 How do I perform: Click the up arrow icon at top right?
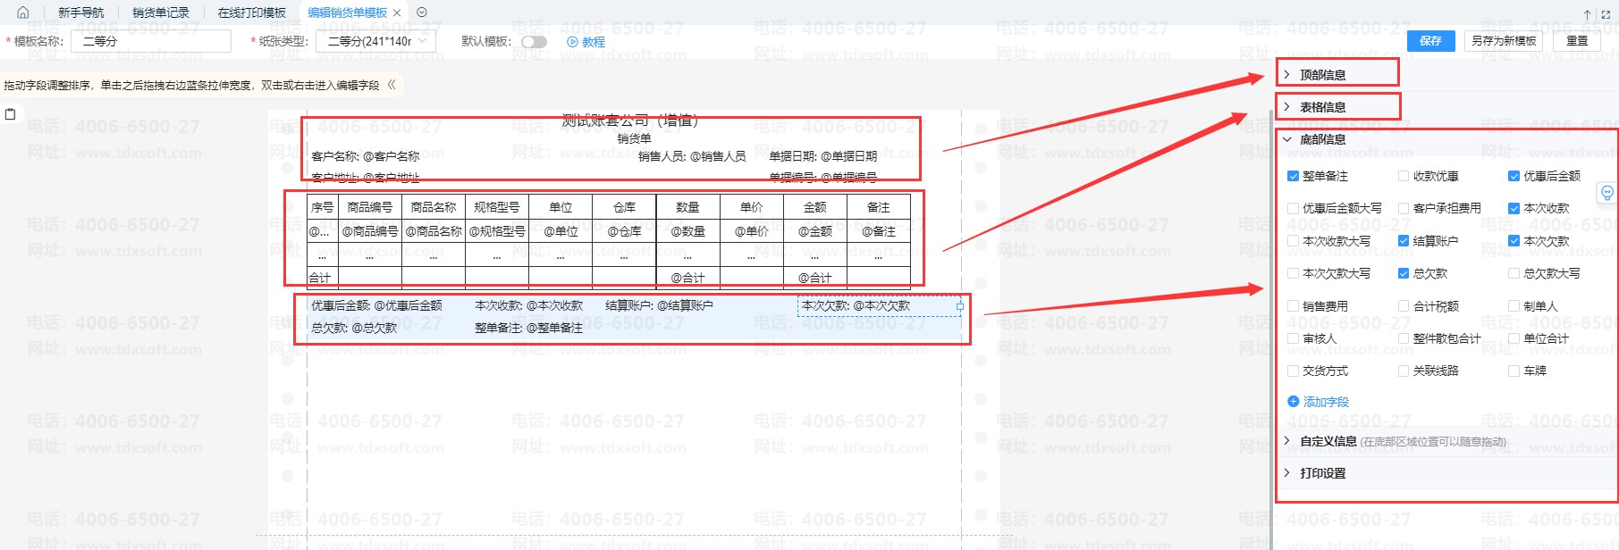click(x=1587, y=14)
